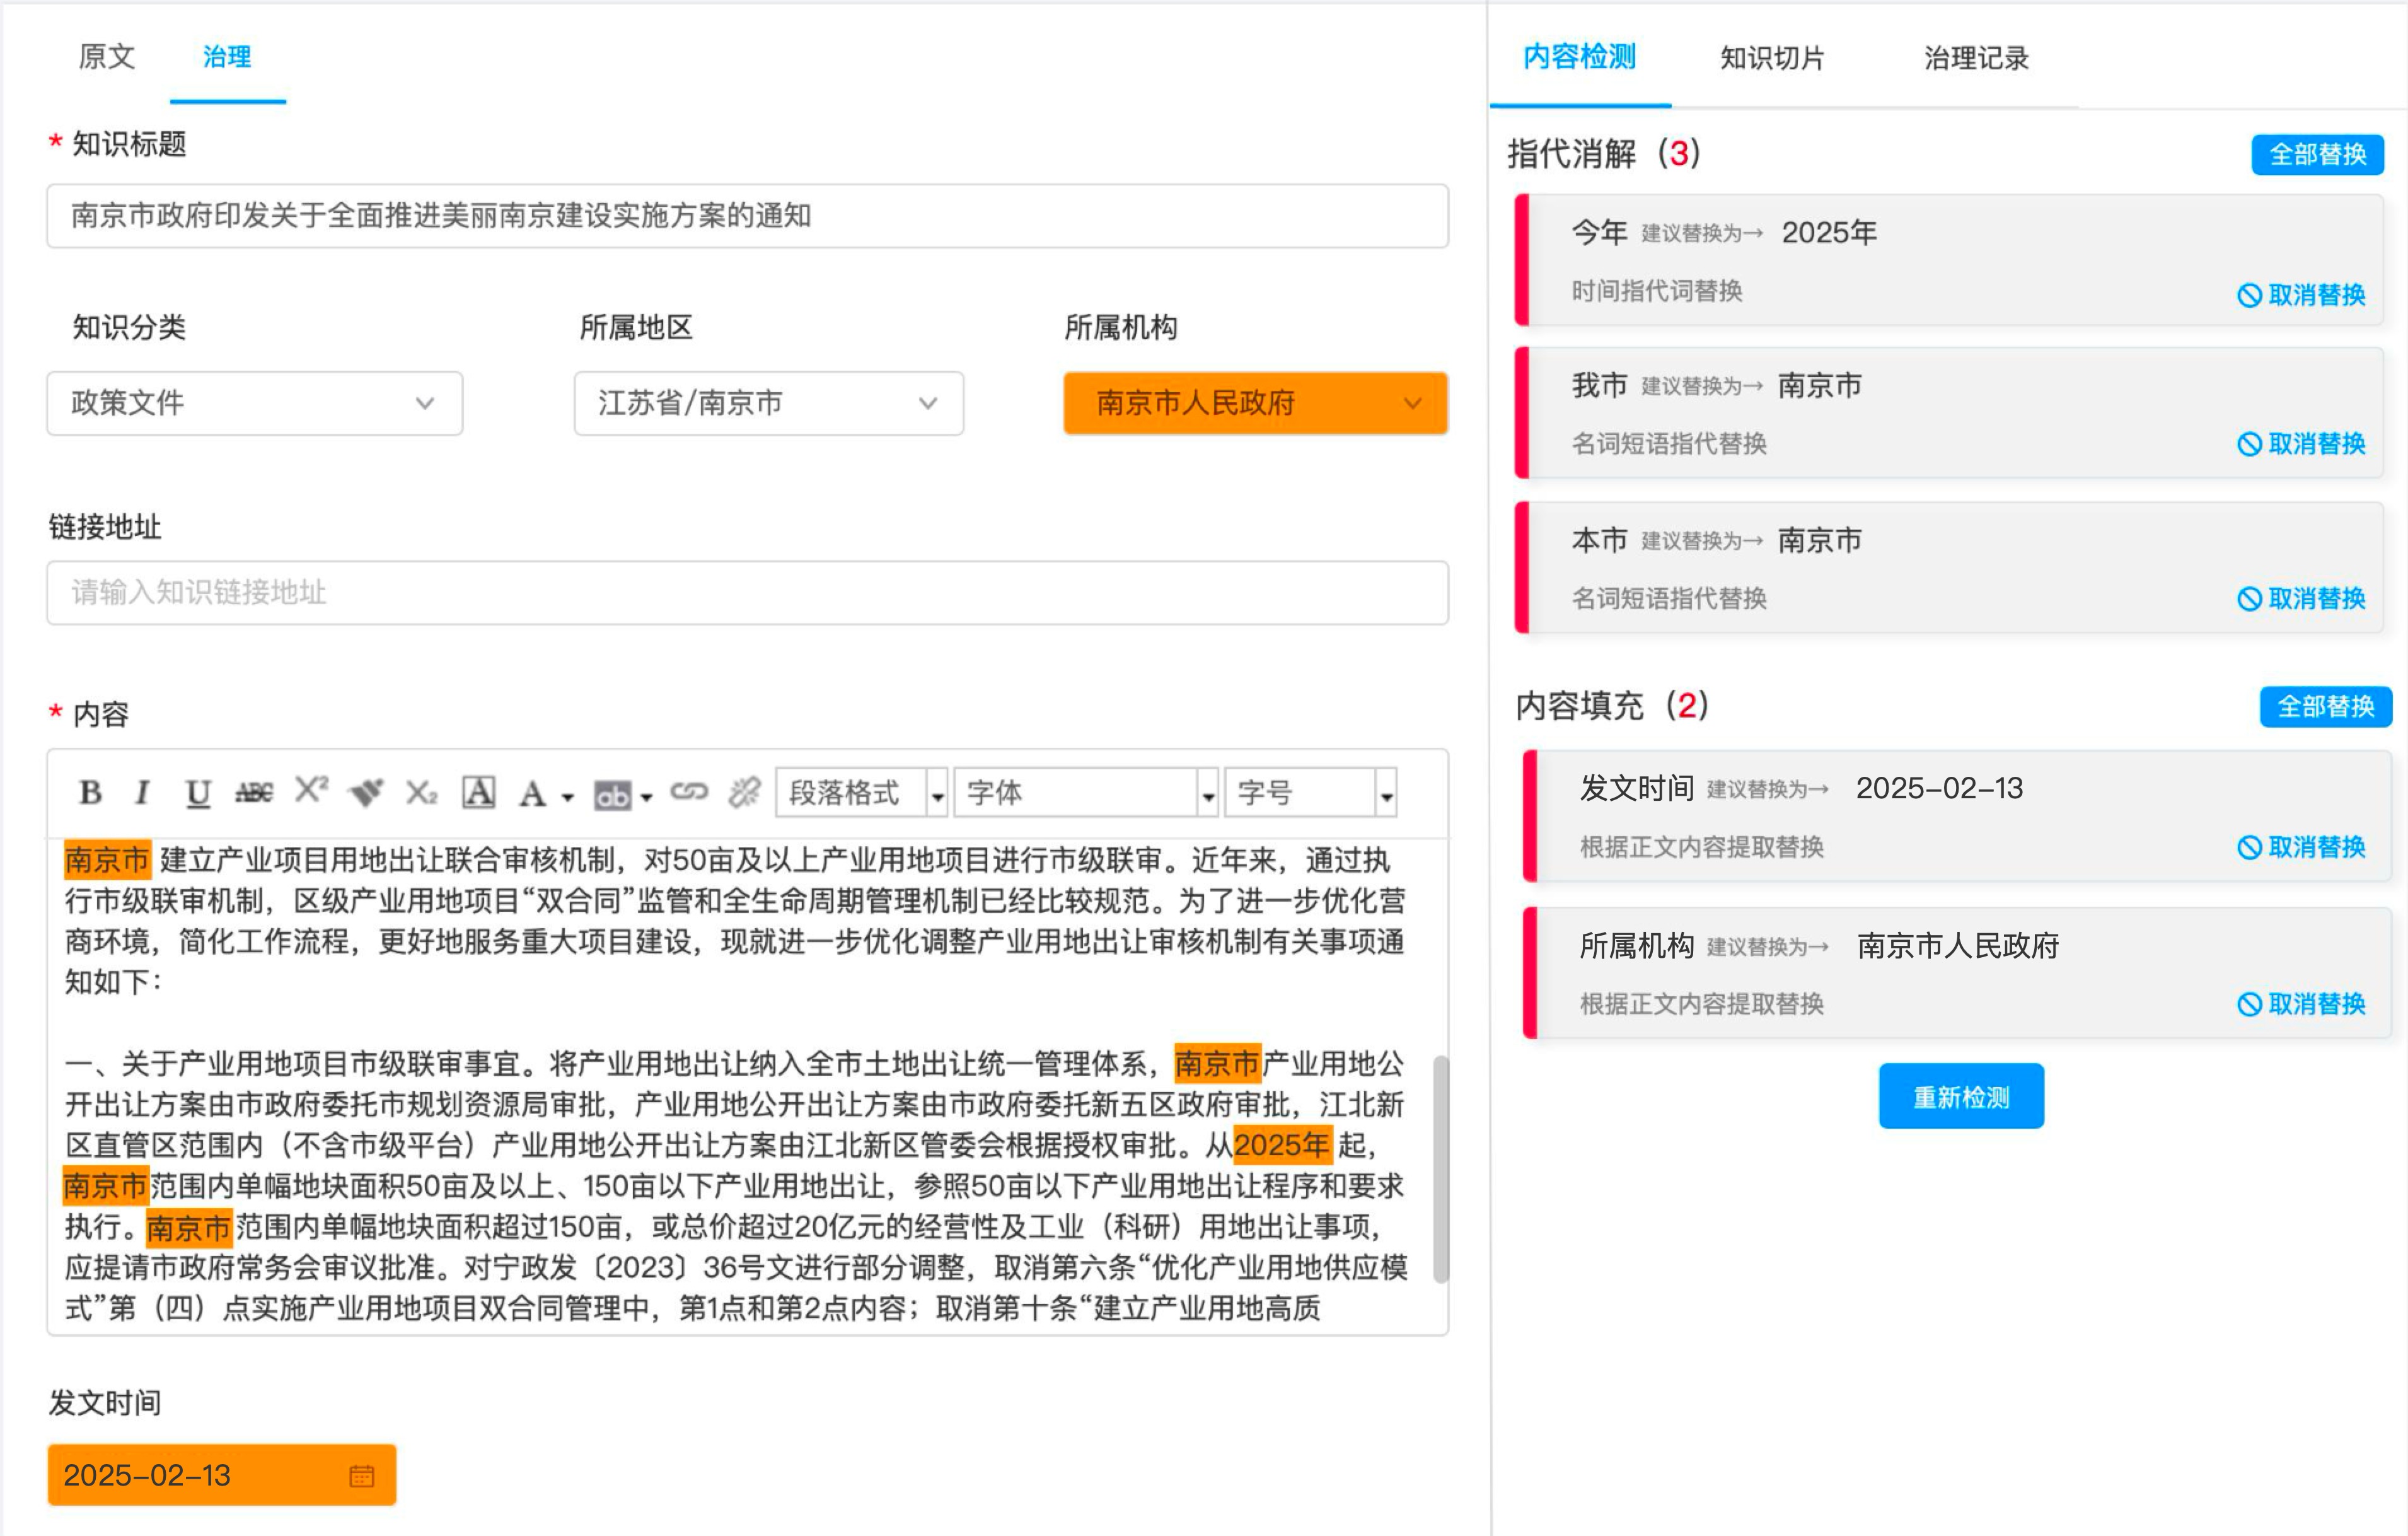Click the format painter brush icon
The image size is (2408, 1536).
click(x=366, y=793)
